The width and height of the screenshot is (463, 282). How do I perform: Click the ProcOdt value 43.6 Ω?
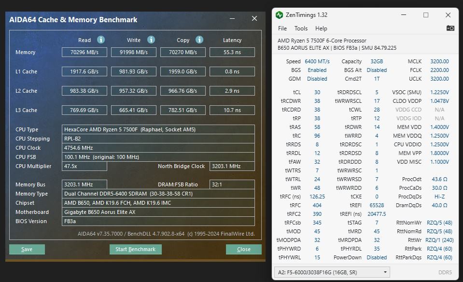(x=439, y=179)
